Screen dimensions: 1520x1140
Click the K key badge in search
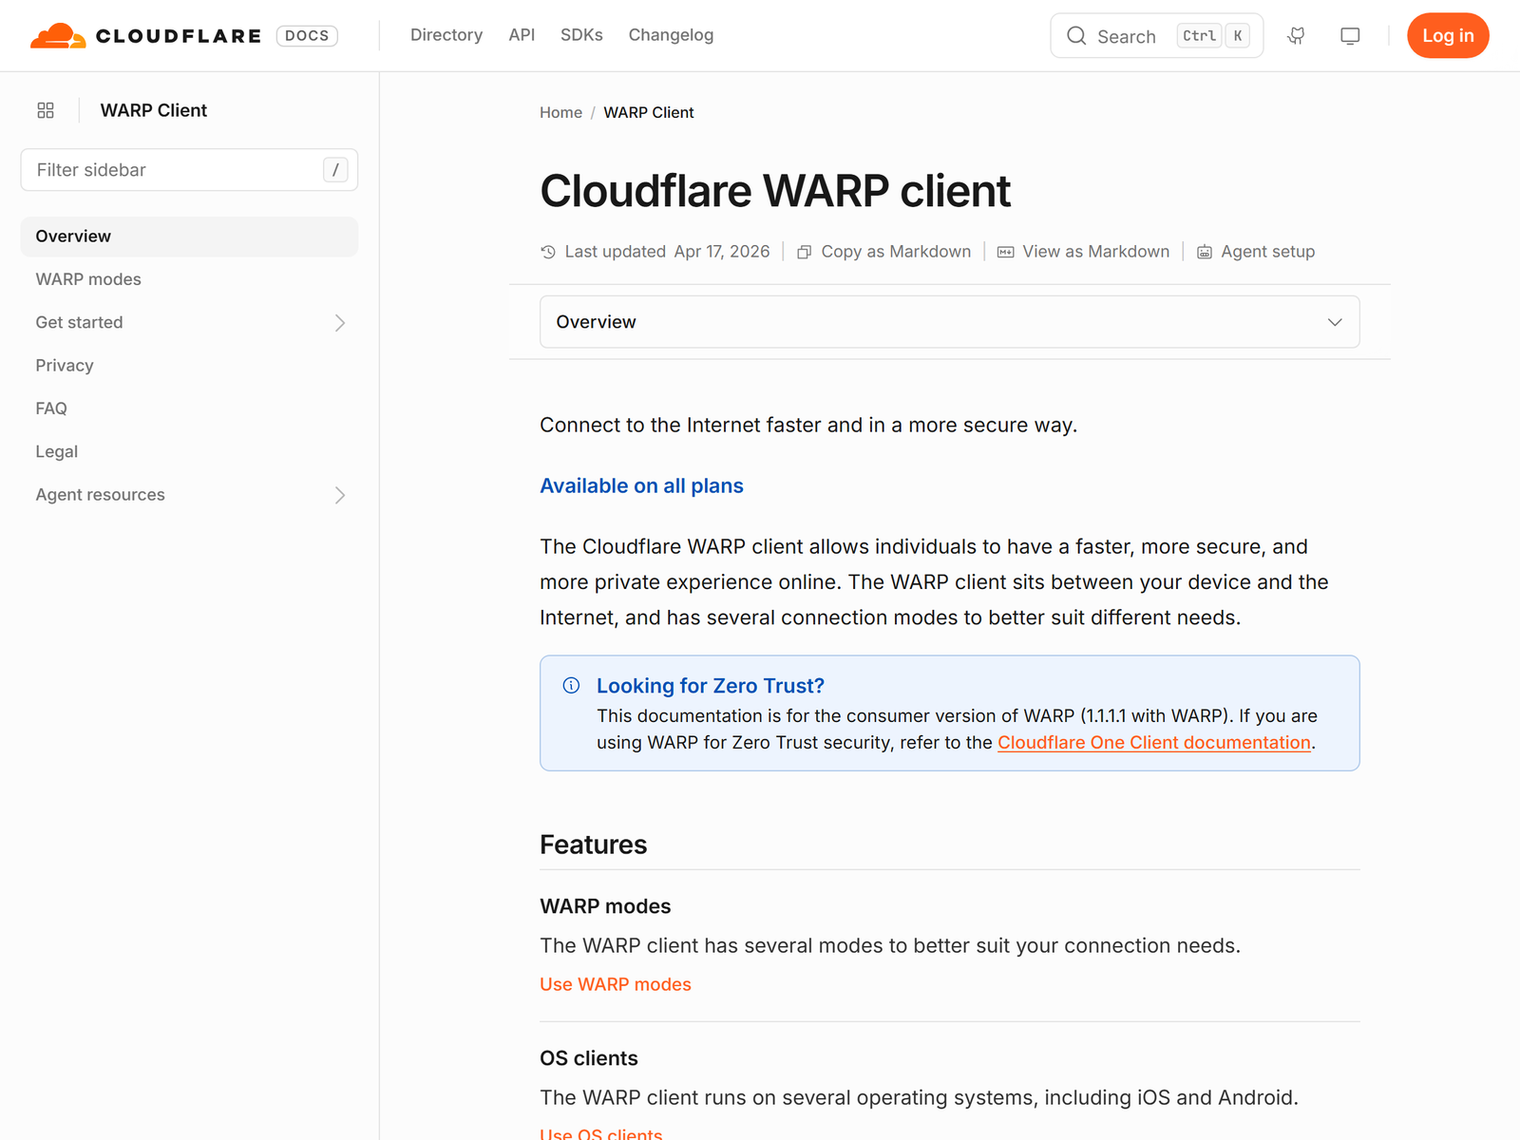coord(1238,36)
